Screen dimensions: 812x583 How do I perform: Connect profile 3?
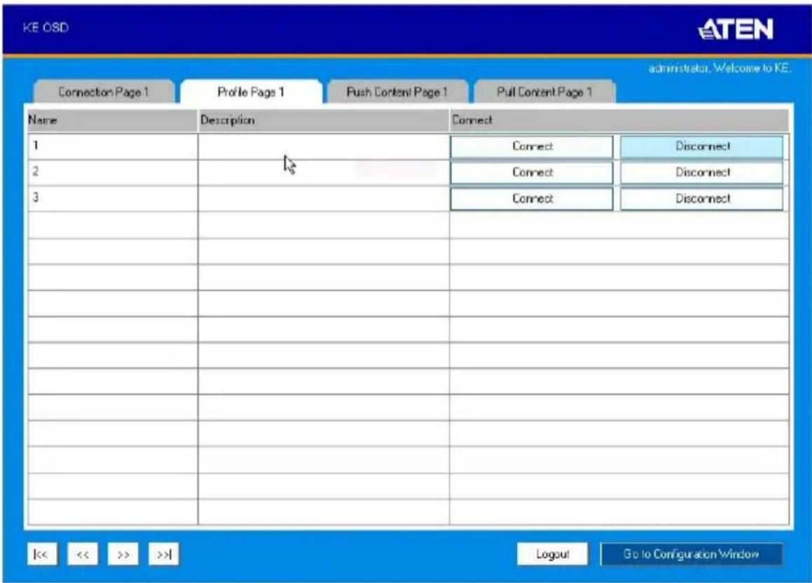click(532, 199)
